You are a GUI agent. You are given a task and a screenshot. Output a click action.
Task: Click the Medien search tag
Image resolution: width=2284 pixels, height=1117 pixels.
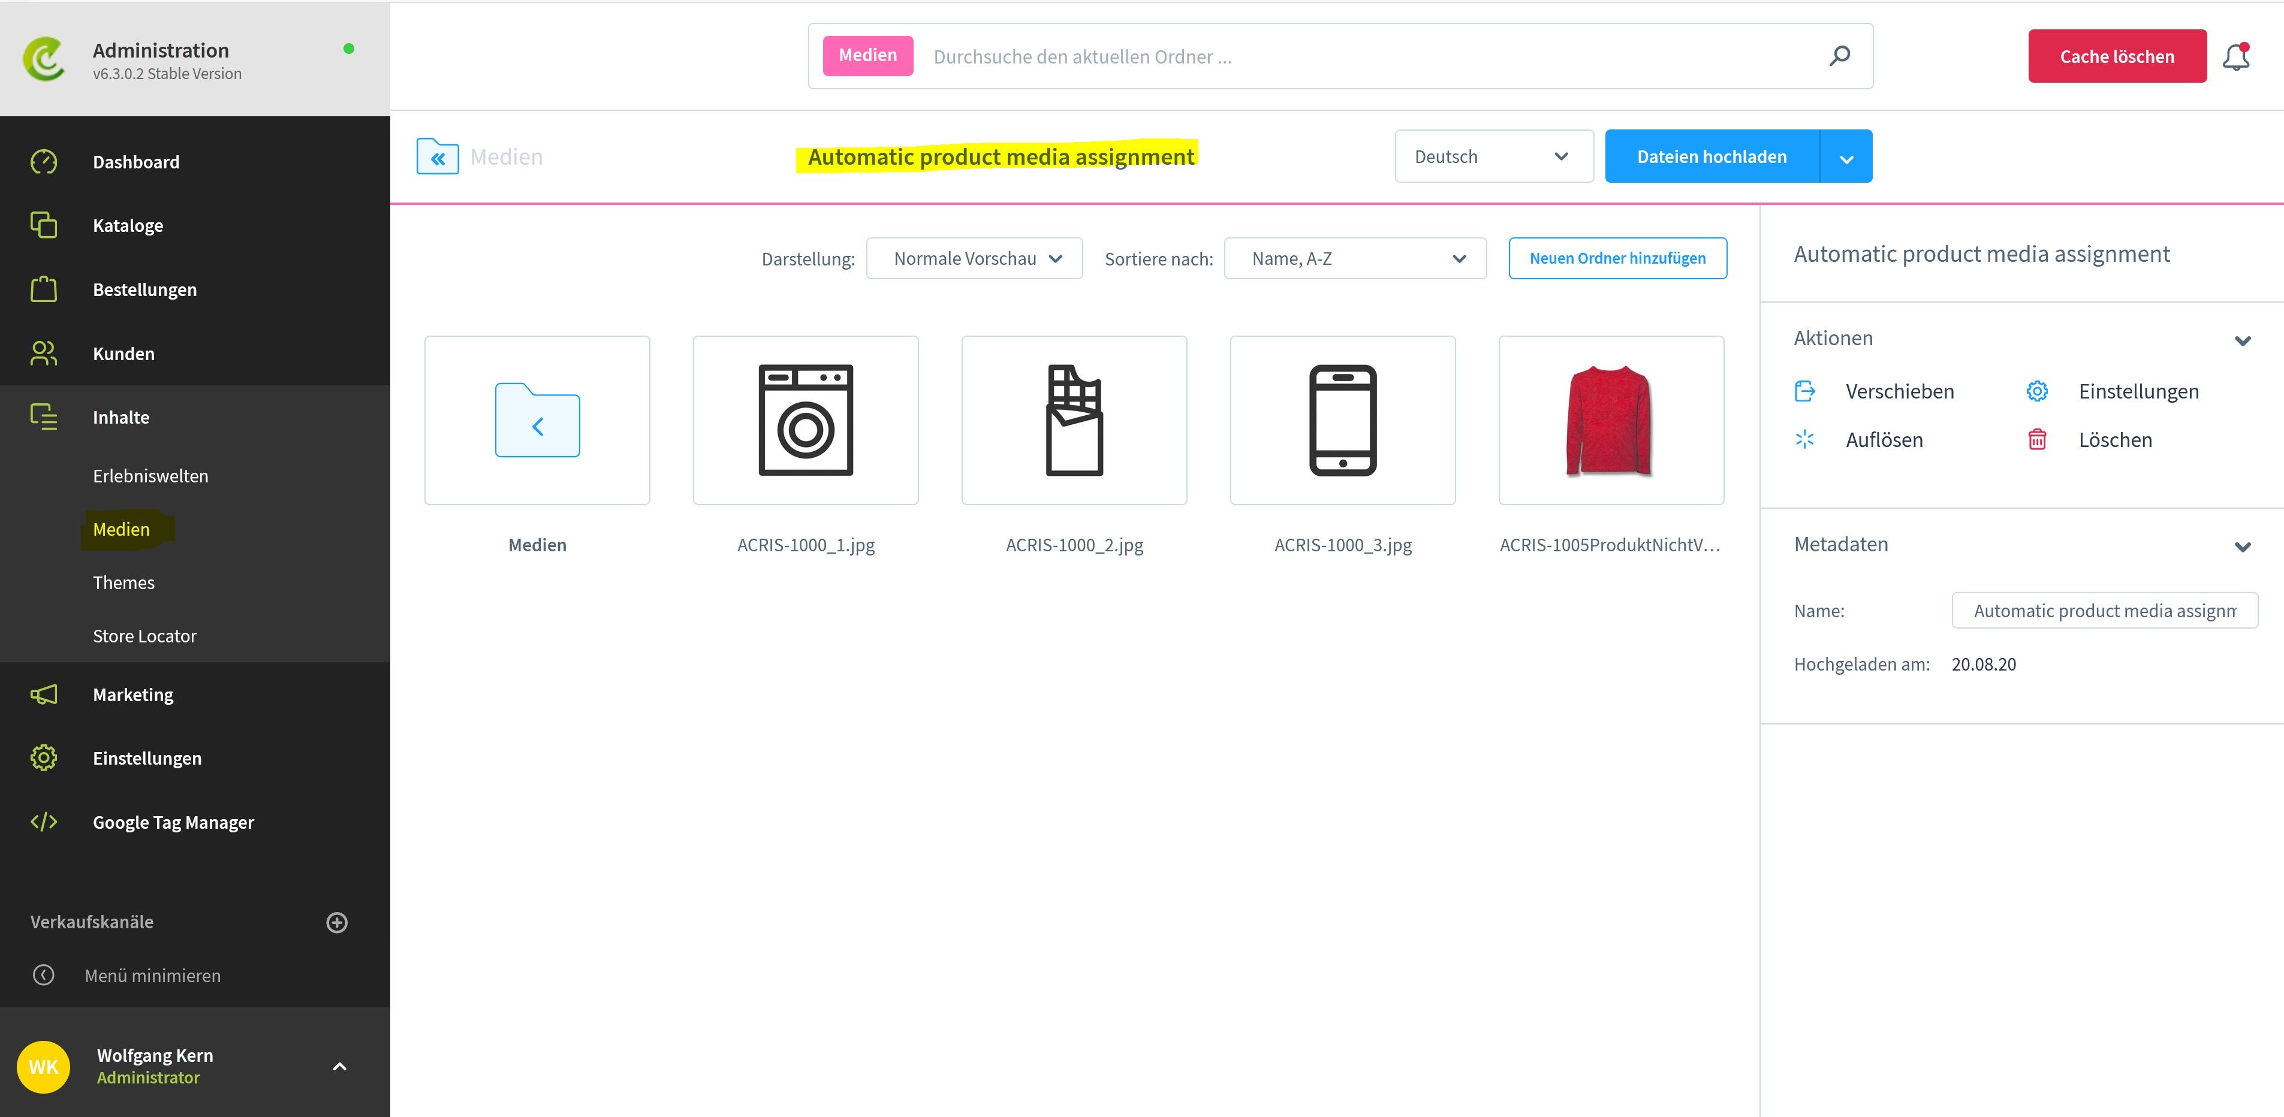[867, 55]
